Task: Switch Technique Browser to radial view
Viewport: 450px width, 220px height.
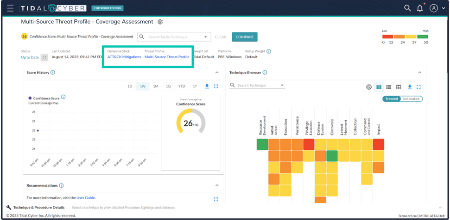Action: (x=369, y=87)
